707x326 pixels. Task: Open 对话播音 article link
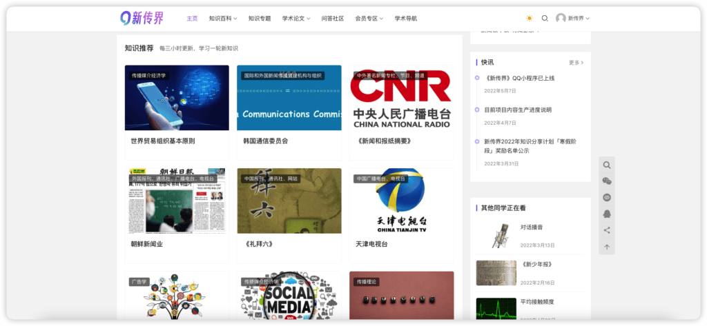coord(532,227)
